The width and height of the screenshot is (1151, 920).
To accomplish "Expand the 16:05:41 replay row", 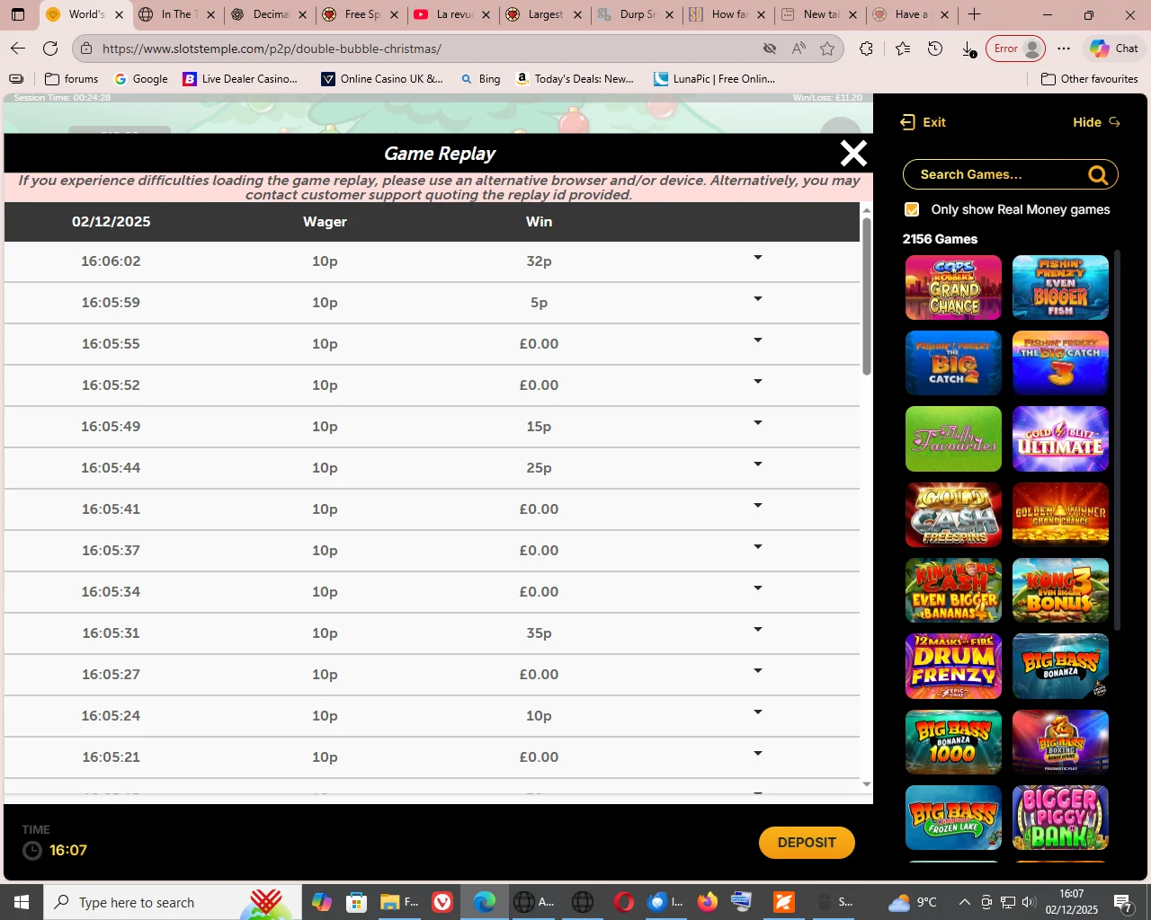I will pos(758,506).
